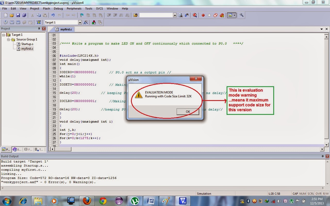The image size is (330, 206).
Task: Kill all breakpoints icon
Action: pyautogui.click(x=222, y=15)
